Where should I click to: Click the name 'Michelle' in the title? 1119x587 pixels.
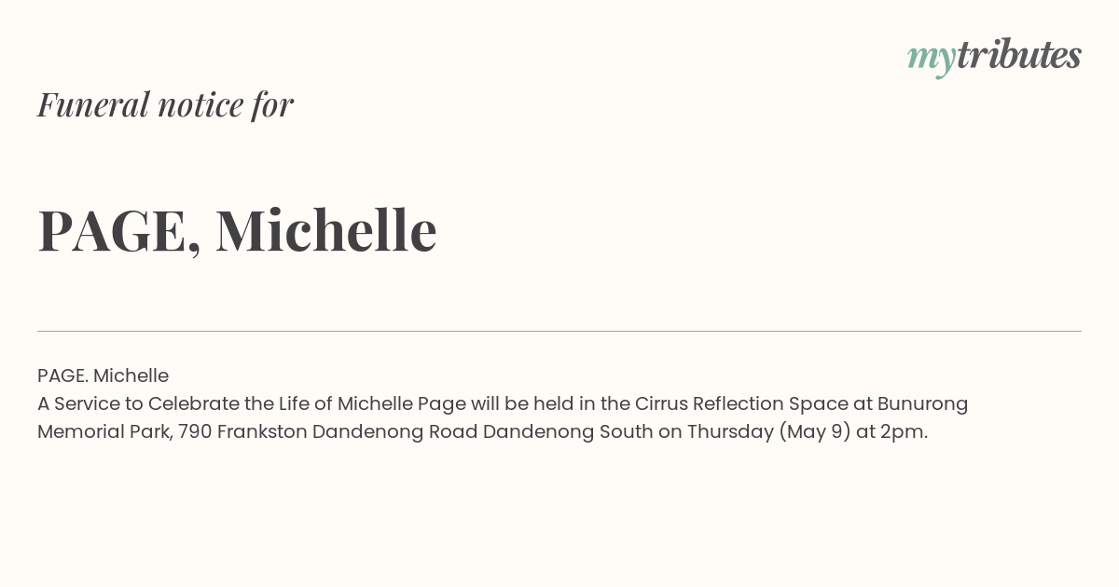tap(326, 230)
